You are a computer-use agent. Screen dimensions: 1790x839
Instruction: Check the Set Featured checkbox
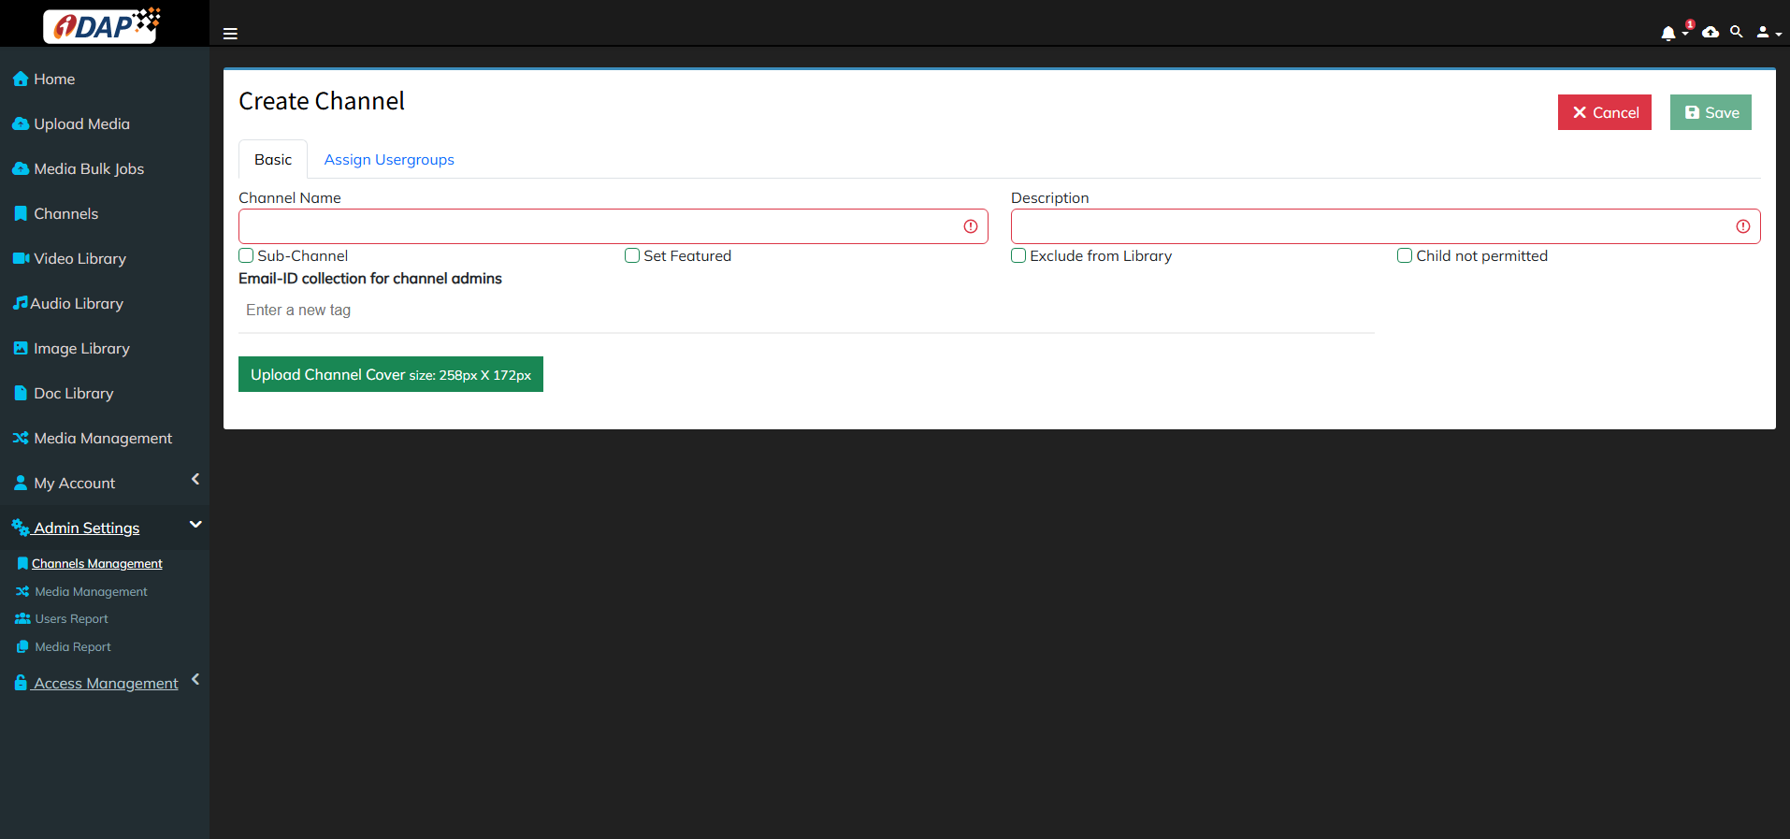click(632, 256)
